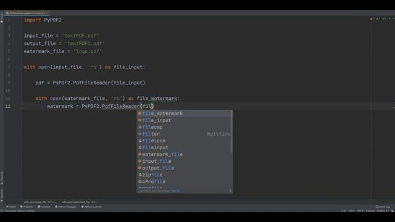Place cursor on 'import PyPDF2' line
Image resolution: width=395 pixels, height=222 pixels.
click(43, 20)
